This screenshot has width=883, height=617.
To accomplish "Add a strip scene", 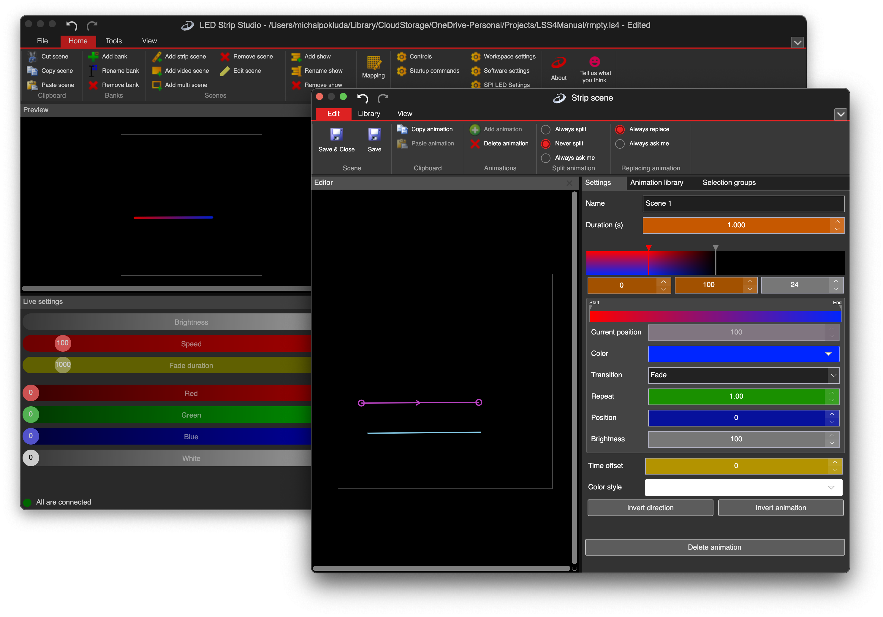I will click(179, 56).
